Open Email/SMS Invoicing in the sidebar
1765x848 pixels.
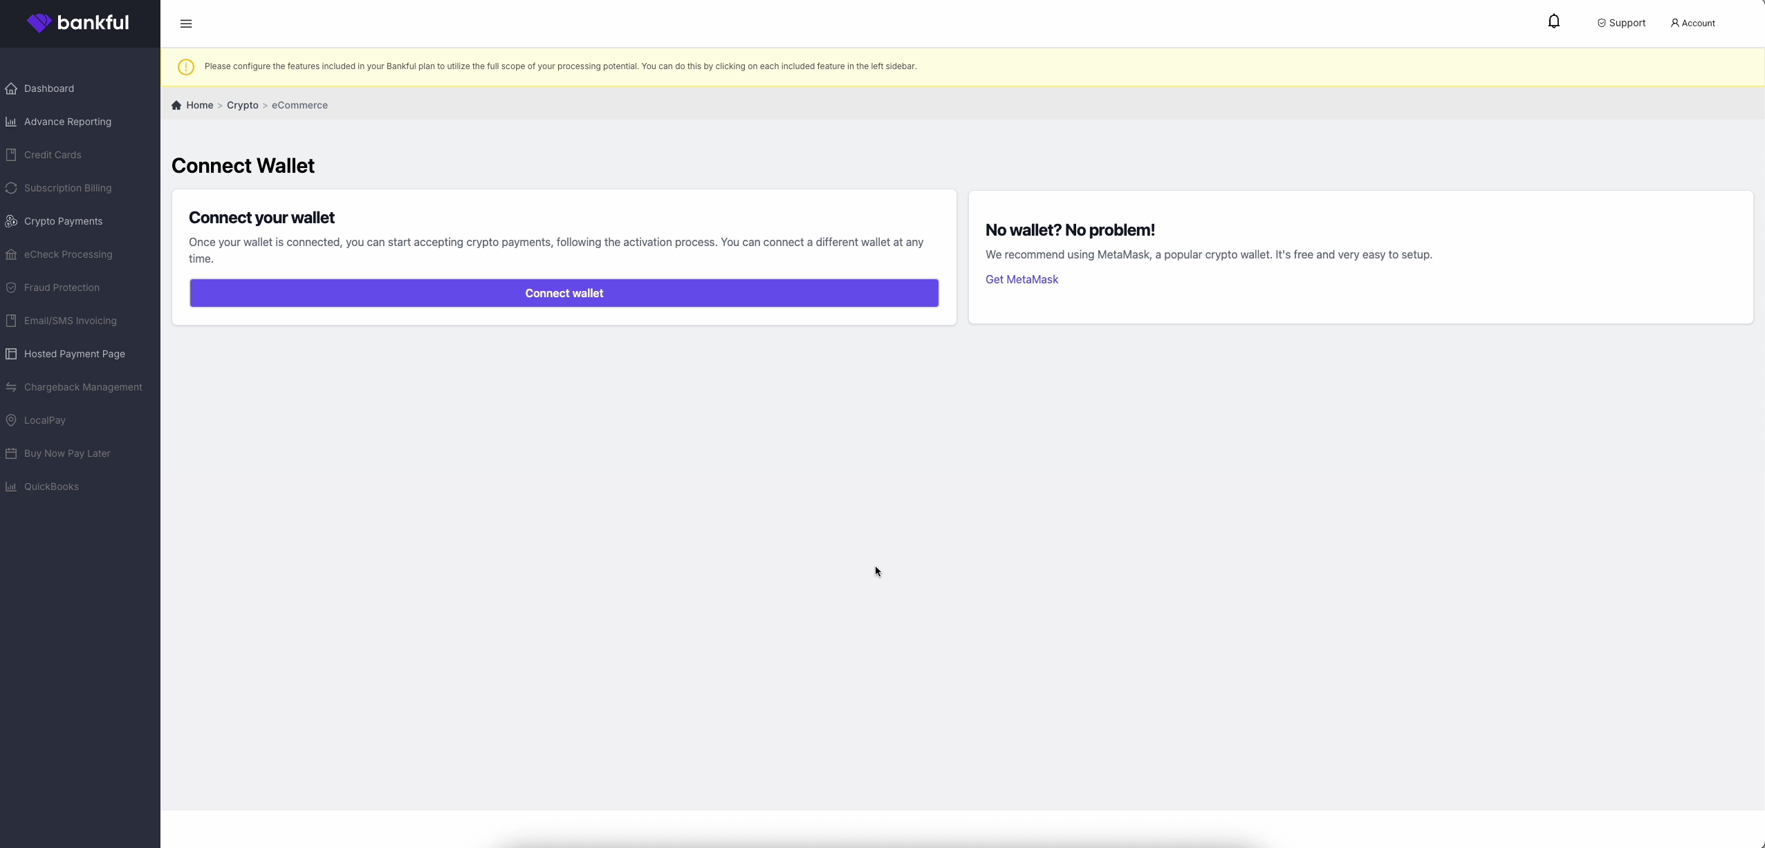pyautogui.click(x=71, y=321)
